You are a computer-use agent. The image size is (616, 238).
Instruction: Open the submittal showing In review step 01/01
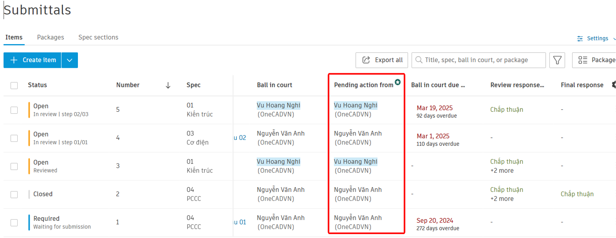60,138
